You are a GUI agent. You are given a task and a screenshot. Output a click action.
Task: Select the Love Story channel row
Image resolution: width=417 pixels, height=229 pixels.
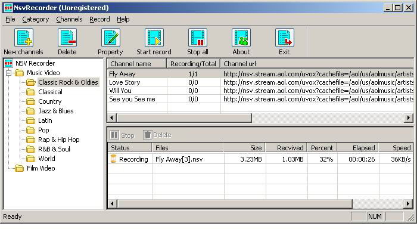point(261,82)
